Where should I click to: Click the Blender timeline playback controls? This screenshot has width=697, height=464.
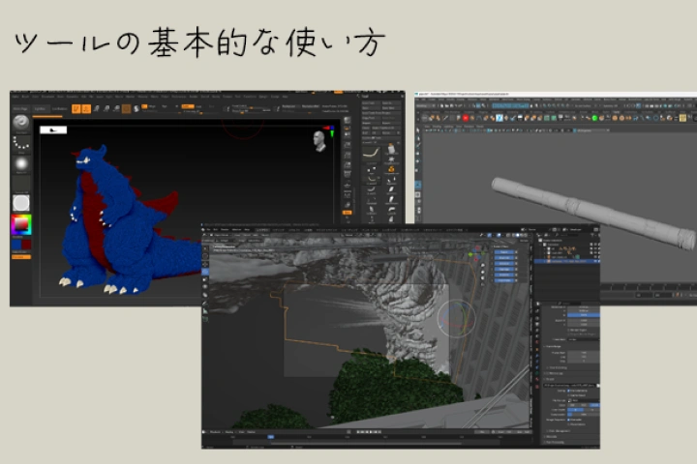368,431
